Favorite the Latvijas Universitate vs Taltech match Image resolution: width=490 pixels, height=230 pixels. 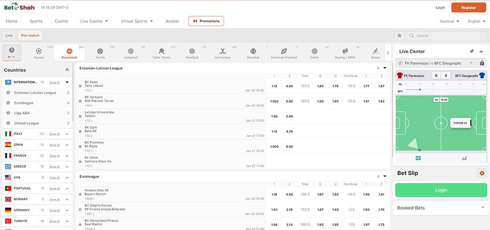point(80,117)
